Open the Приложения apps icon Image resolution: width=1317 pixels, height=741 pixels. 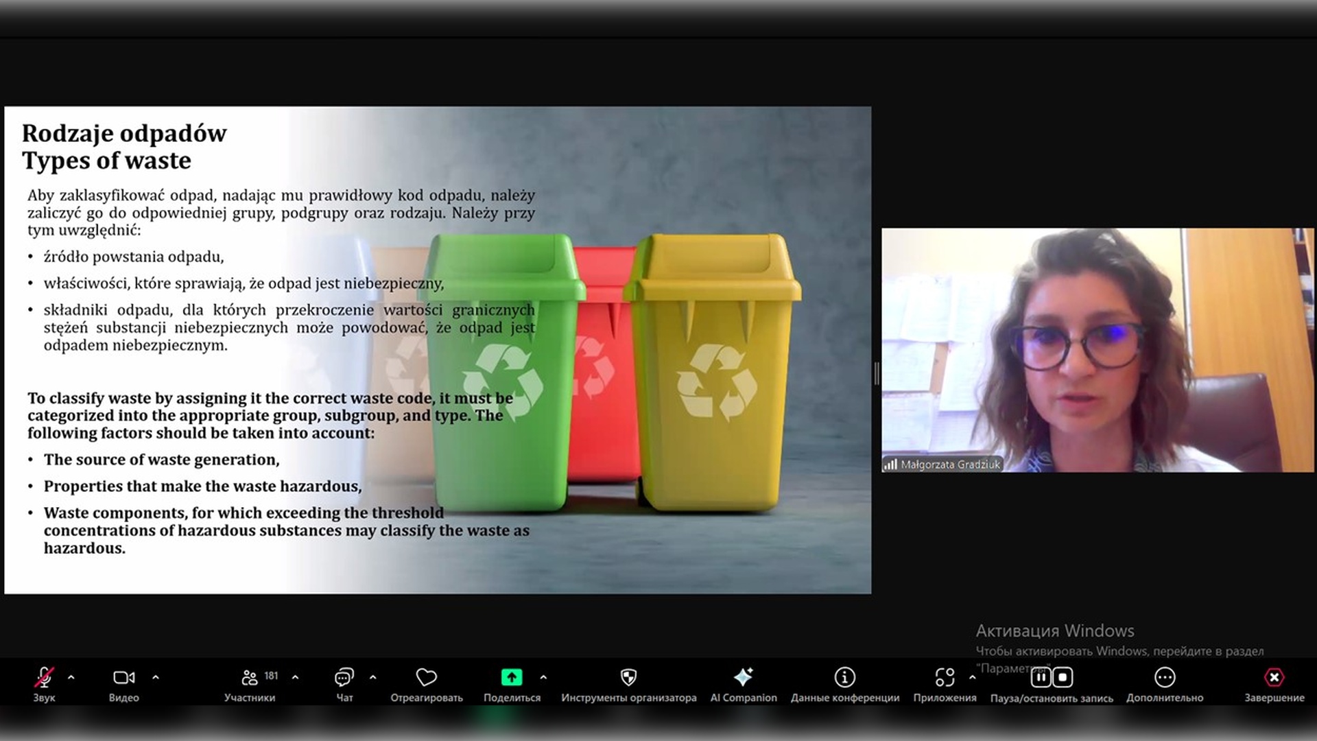[x=945, y=678]
